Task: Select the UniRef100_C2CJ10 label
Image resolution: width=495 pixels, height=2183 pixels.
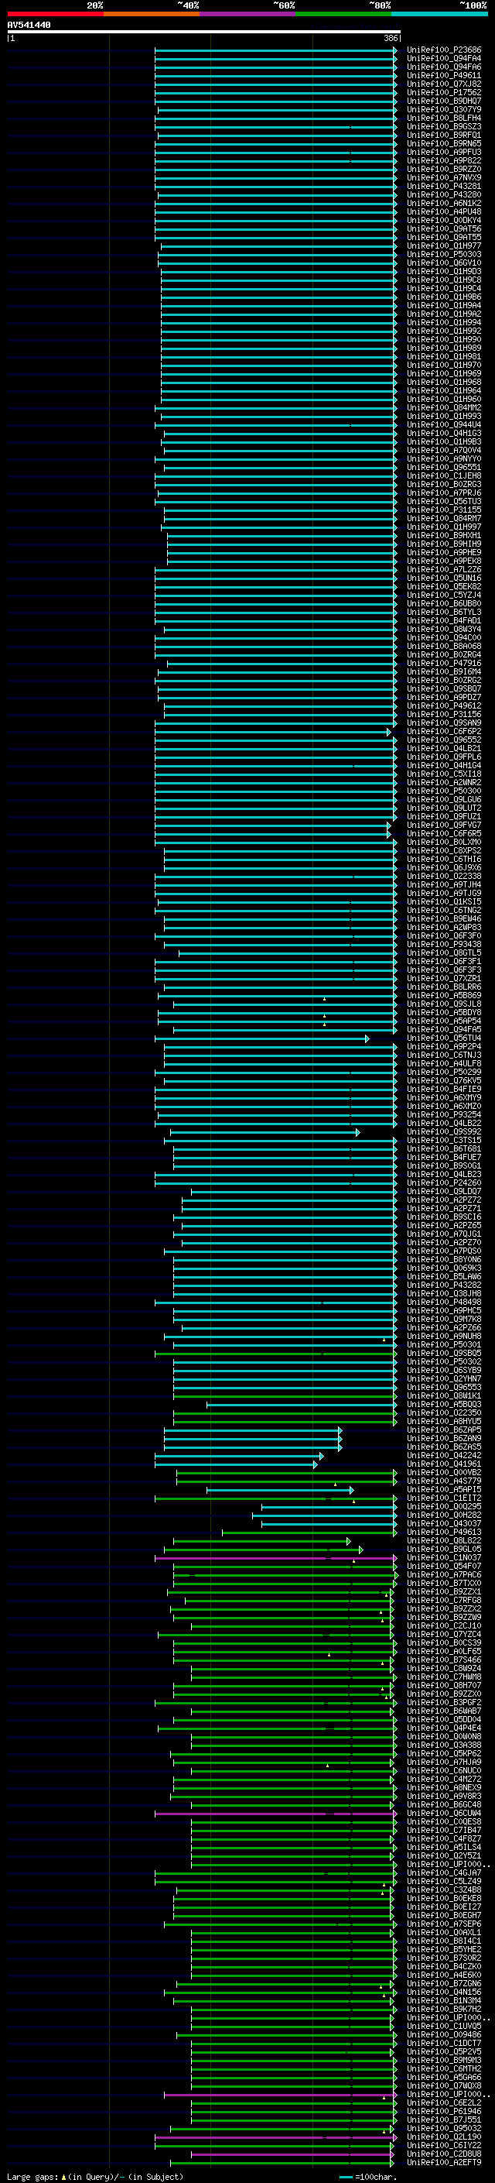Action: pos(444,1626)
